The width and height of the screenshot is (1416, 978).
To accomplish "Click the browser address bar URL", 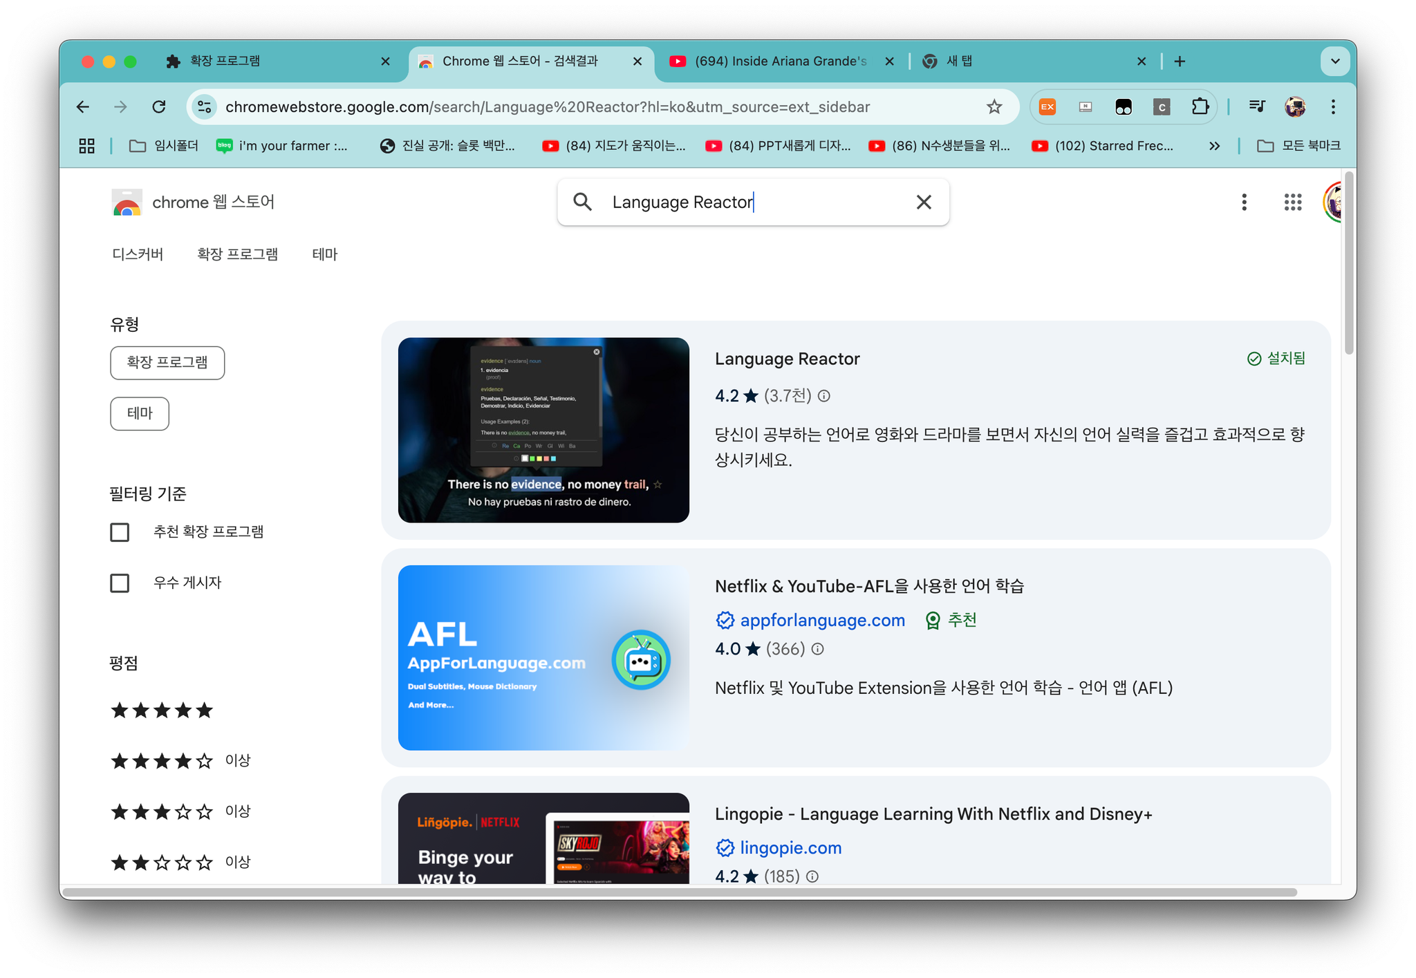I will click(548, 106).
